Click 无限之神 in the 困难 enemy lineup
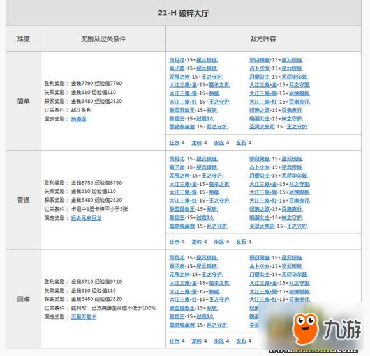Screen dimensions: 370x356 pyautogui.click(x=179, y=274)
